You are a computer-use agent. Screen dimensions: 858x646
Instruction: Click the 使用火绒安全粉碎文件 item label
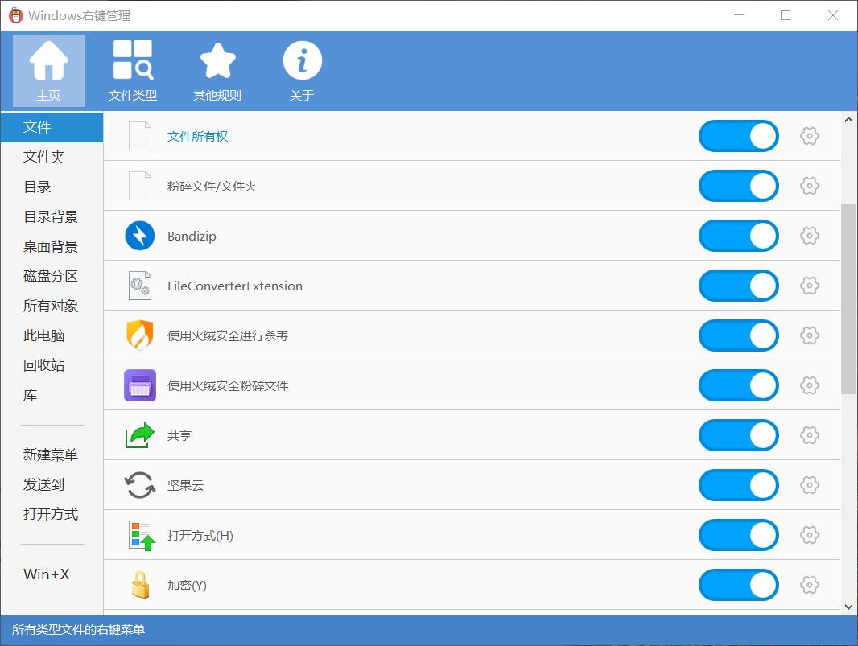(228, 385)
